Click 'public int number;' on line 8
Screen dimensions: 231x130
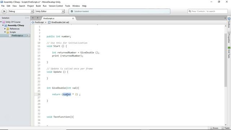(59, 36)
